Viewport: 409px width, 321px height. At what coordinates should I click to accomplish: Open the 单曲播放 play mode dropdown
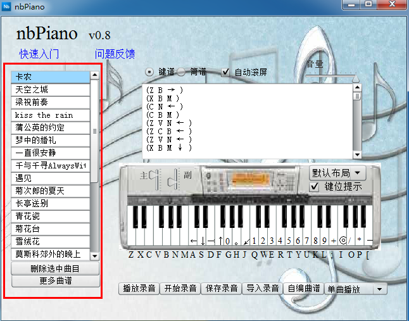355,289
